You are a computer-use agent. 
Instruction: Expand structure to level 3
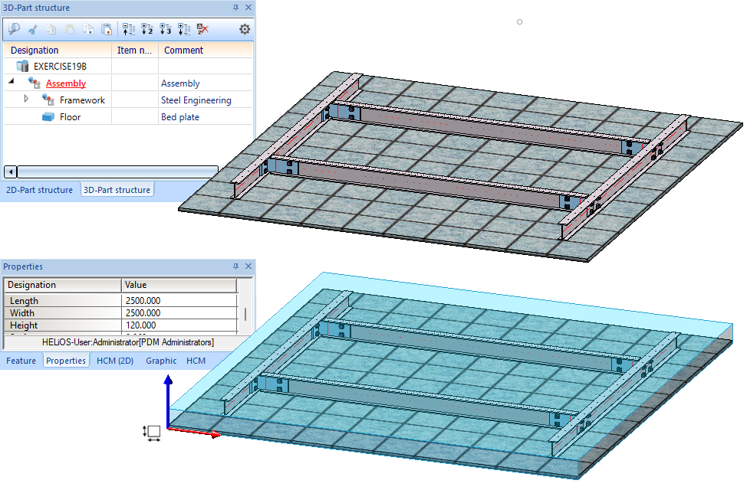pyautogui.click(x=166, y=30)
